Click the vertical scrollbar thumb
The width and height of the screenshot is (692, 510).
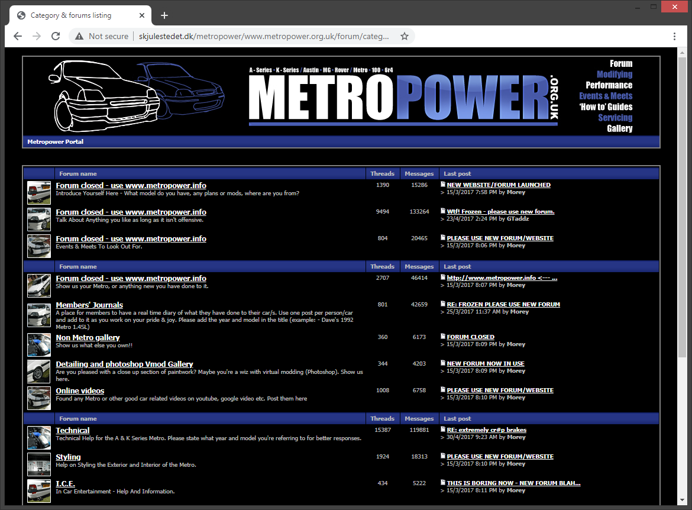coord(683,207)
